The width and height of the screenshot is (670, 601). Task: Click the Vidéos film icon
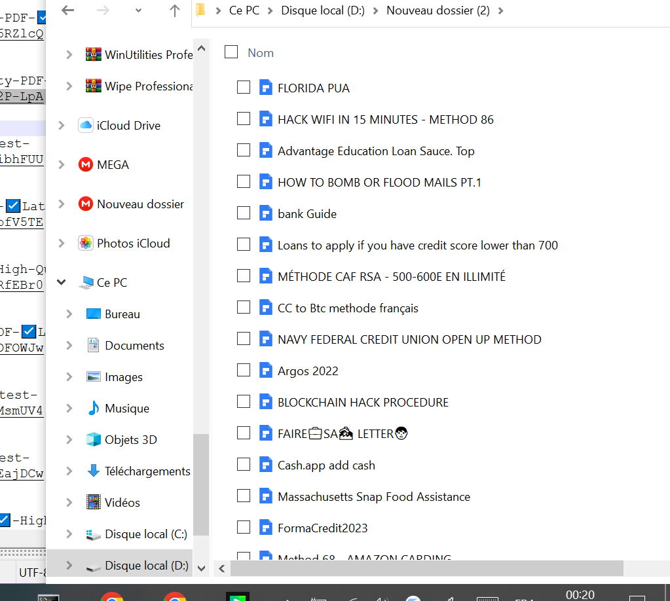(94, 502)
